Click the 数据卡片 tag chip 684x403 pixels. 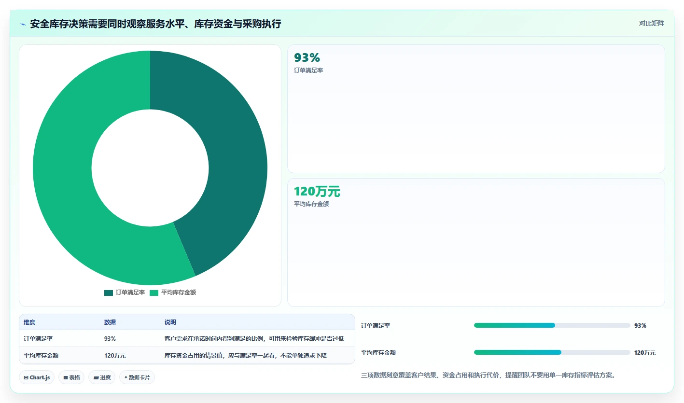[x=137, y=377]
